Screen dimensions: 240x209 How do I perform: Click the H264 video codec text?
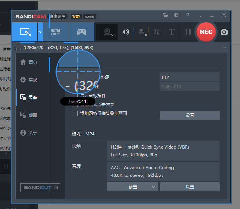point(150,147)
